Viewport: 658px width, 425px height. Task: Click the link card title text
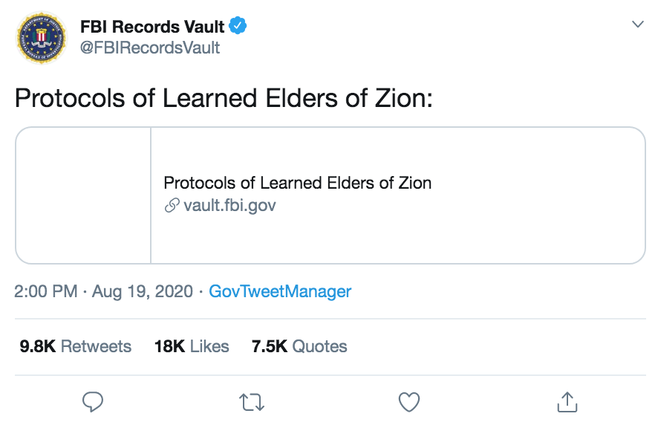click(x=298, y=183)
